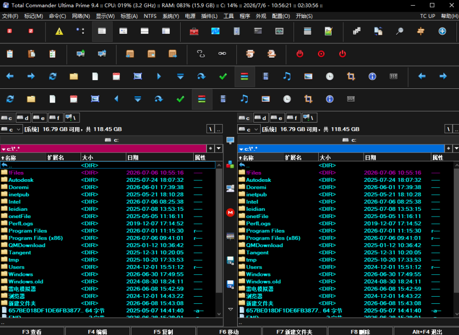Viewport: 459px width, 335px height.
Task: Open left panel path history dropdown arrow
Action: coord(219,149)
